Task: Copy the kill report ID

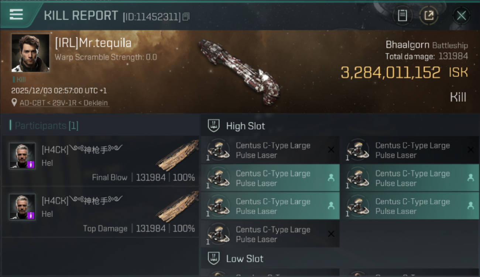Action: click(186, 17)
